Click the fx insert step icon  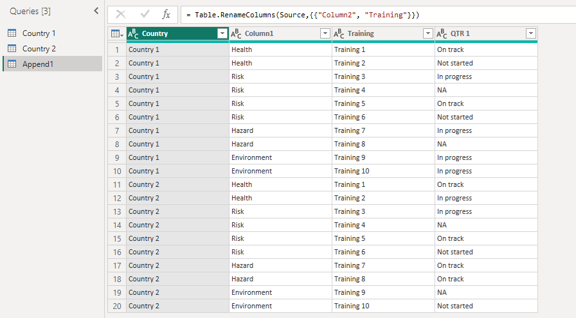click(x=166, y=15)
